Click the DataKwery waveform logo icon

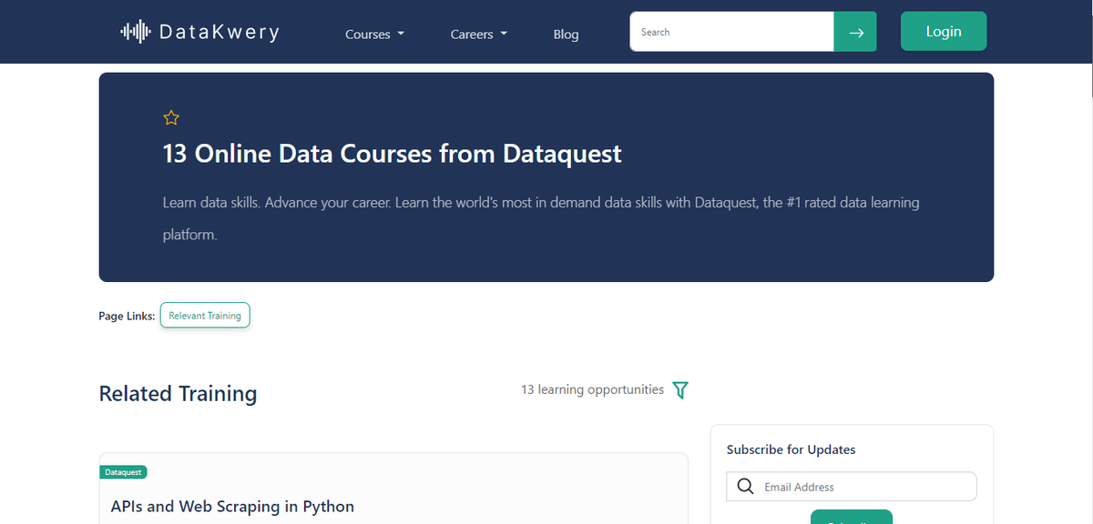pyautogui.click(x=135, y=33)
